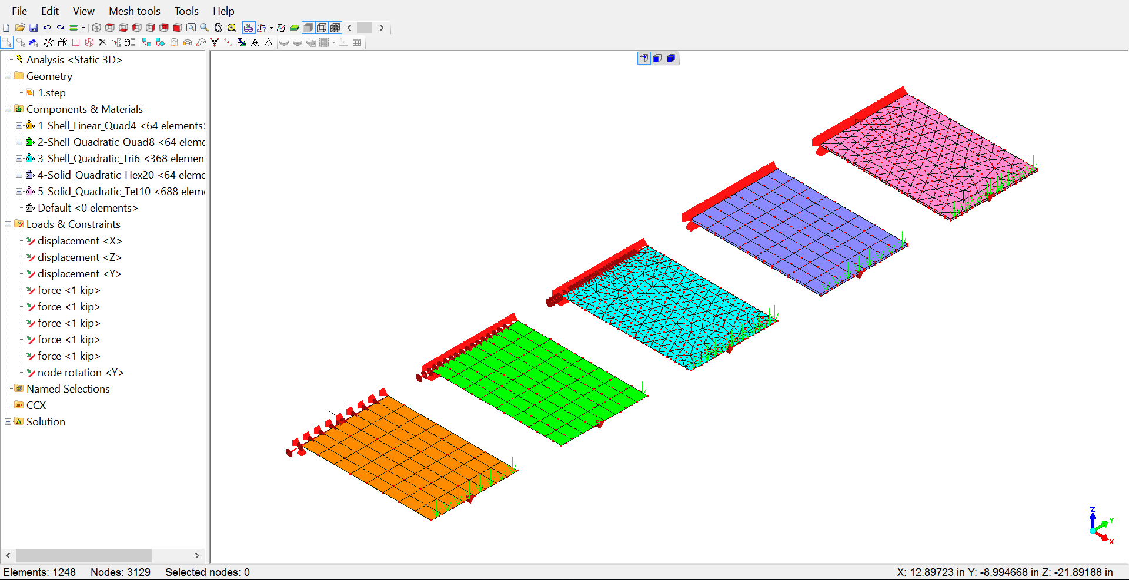Click the tree panel horizontal scrollbar thumb
The height and width of the screenshot is (580, 1129).
pos(83,555)
